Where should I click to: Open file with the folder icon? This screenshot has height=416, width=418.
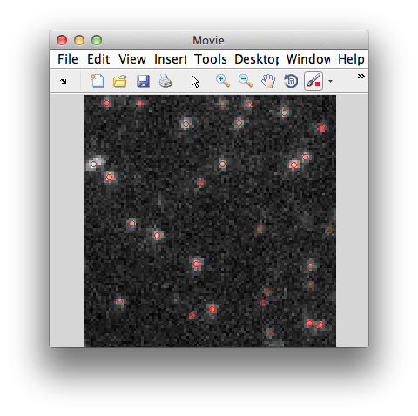(120, 81)
